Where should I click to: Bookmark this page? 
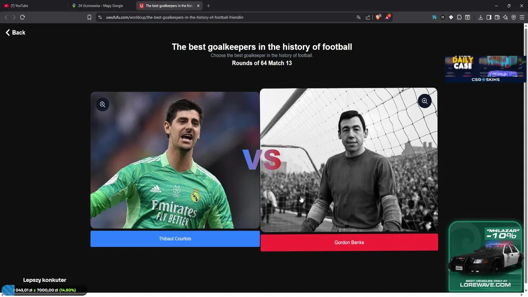pyautogui.click(x=89, y=17)
